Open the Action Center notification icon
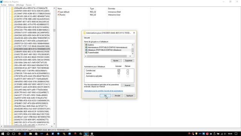Image resolution: width=241 pixels, height=136 pixels. click(x=236, y=134)
